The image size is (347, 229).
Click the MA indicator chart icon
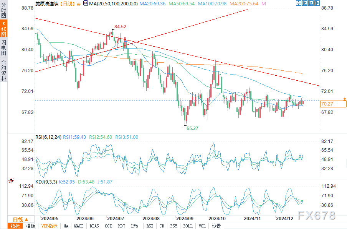pyautogui.click(x=85, y=3)
